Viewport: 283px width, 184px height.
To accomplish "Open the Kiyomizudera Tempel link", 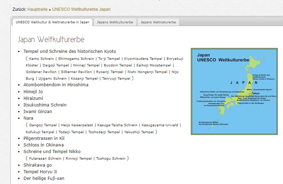I will [x=143, y=59].
